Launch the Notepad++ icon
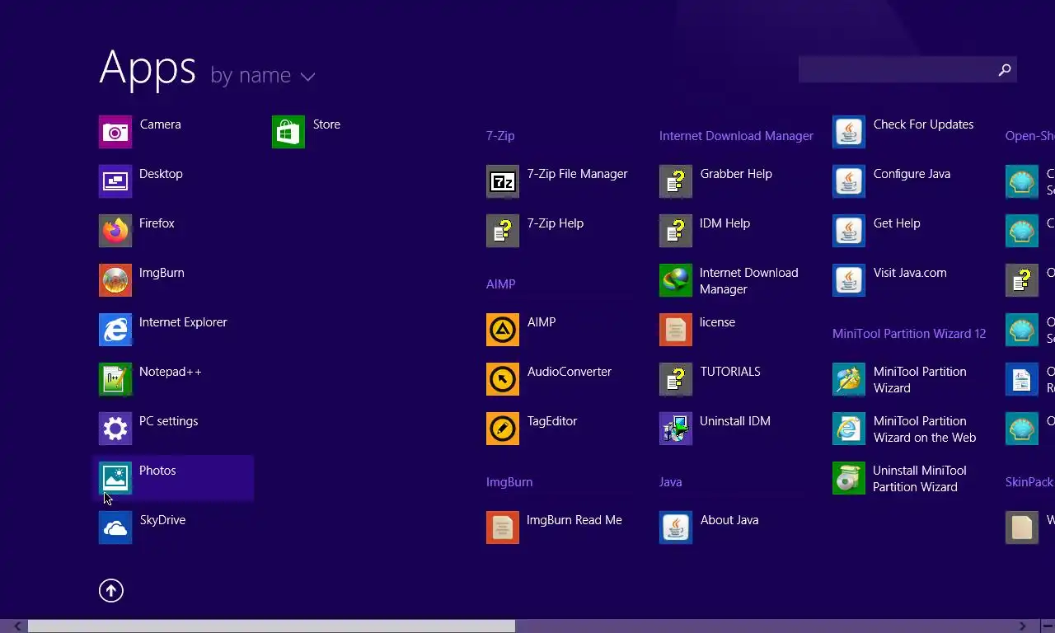This screenshot has width=1055, height=633. (115, 379)
